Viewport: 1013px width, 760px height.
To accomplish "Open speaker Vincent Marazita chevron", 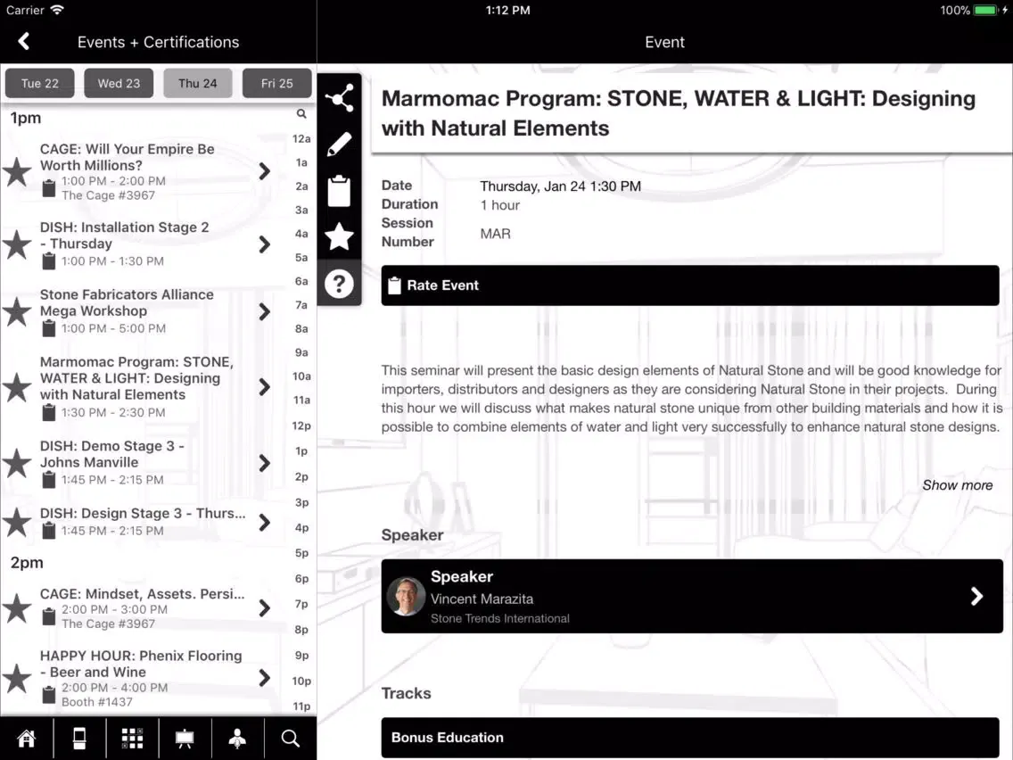I will [976, 596].
